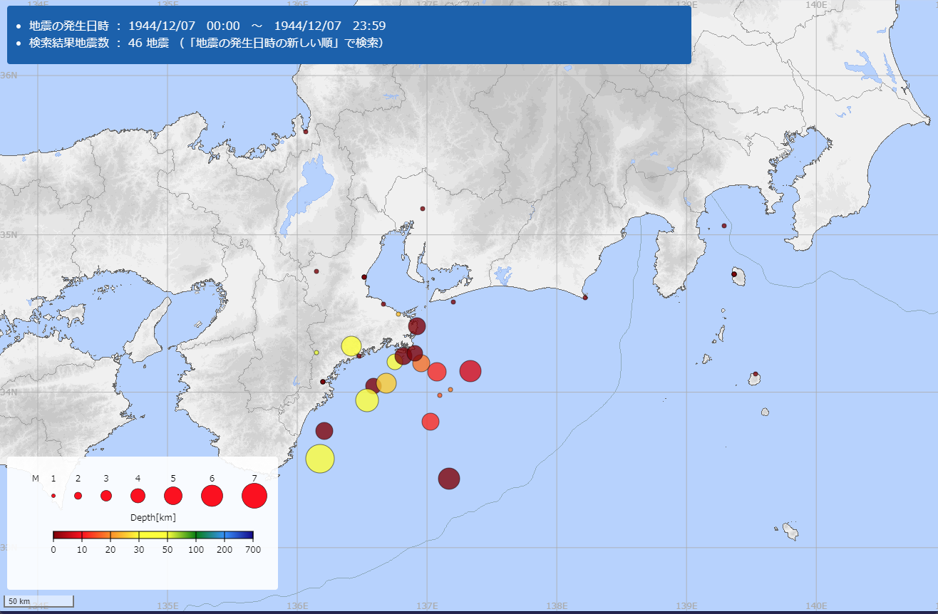Click the 'M' label in the magnitude legend
The image size is (938, 614).
point(35,478)
